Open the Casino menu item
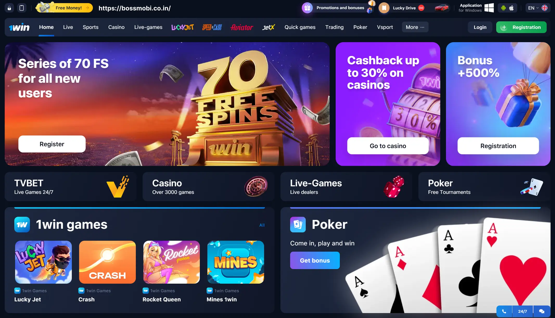The image size is (555, 318). 116,27
